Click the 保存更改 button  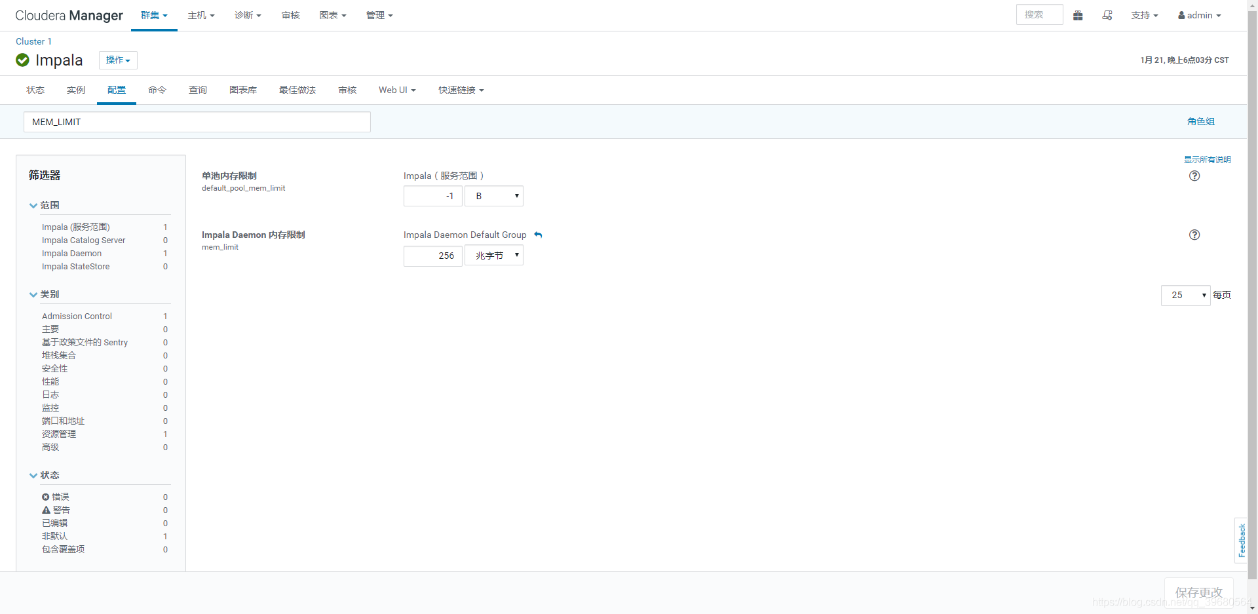tap(1198, 592)
